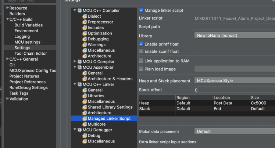Click the MCU Debugger gear icon
275x148 pixels.
click(x=80, y=130)
